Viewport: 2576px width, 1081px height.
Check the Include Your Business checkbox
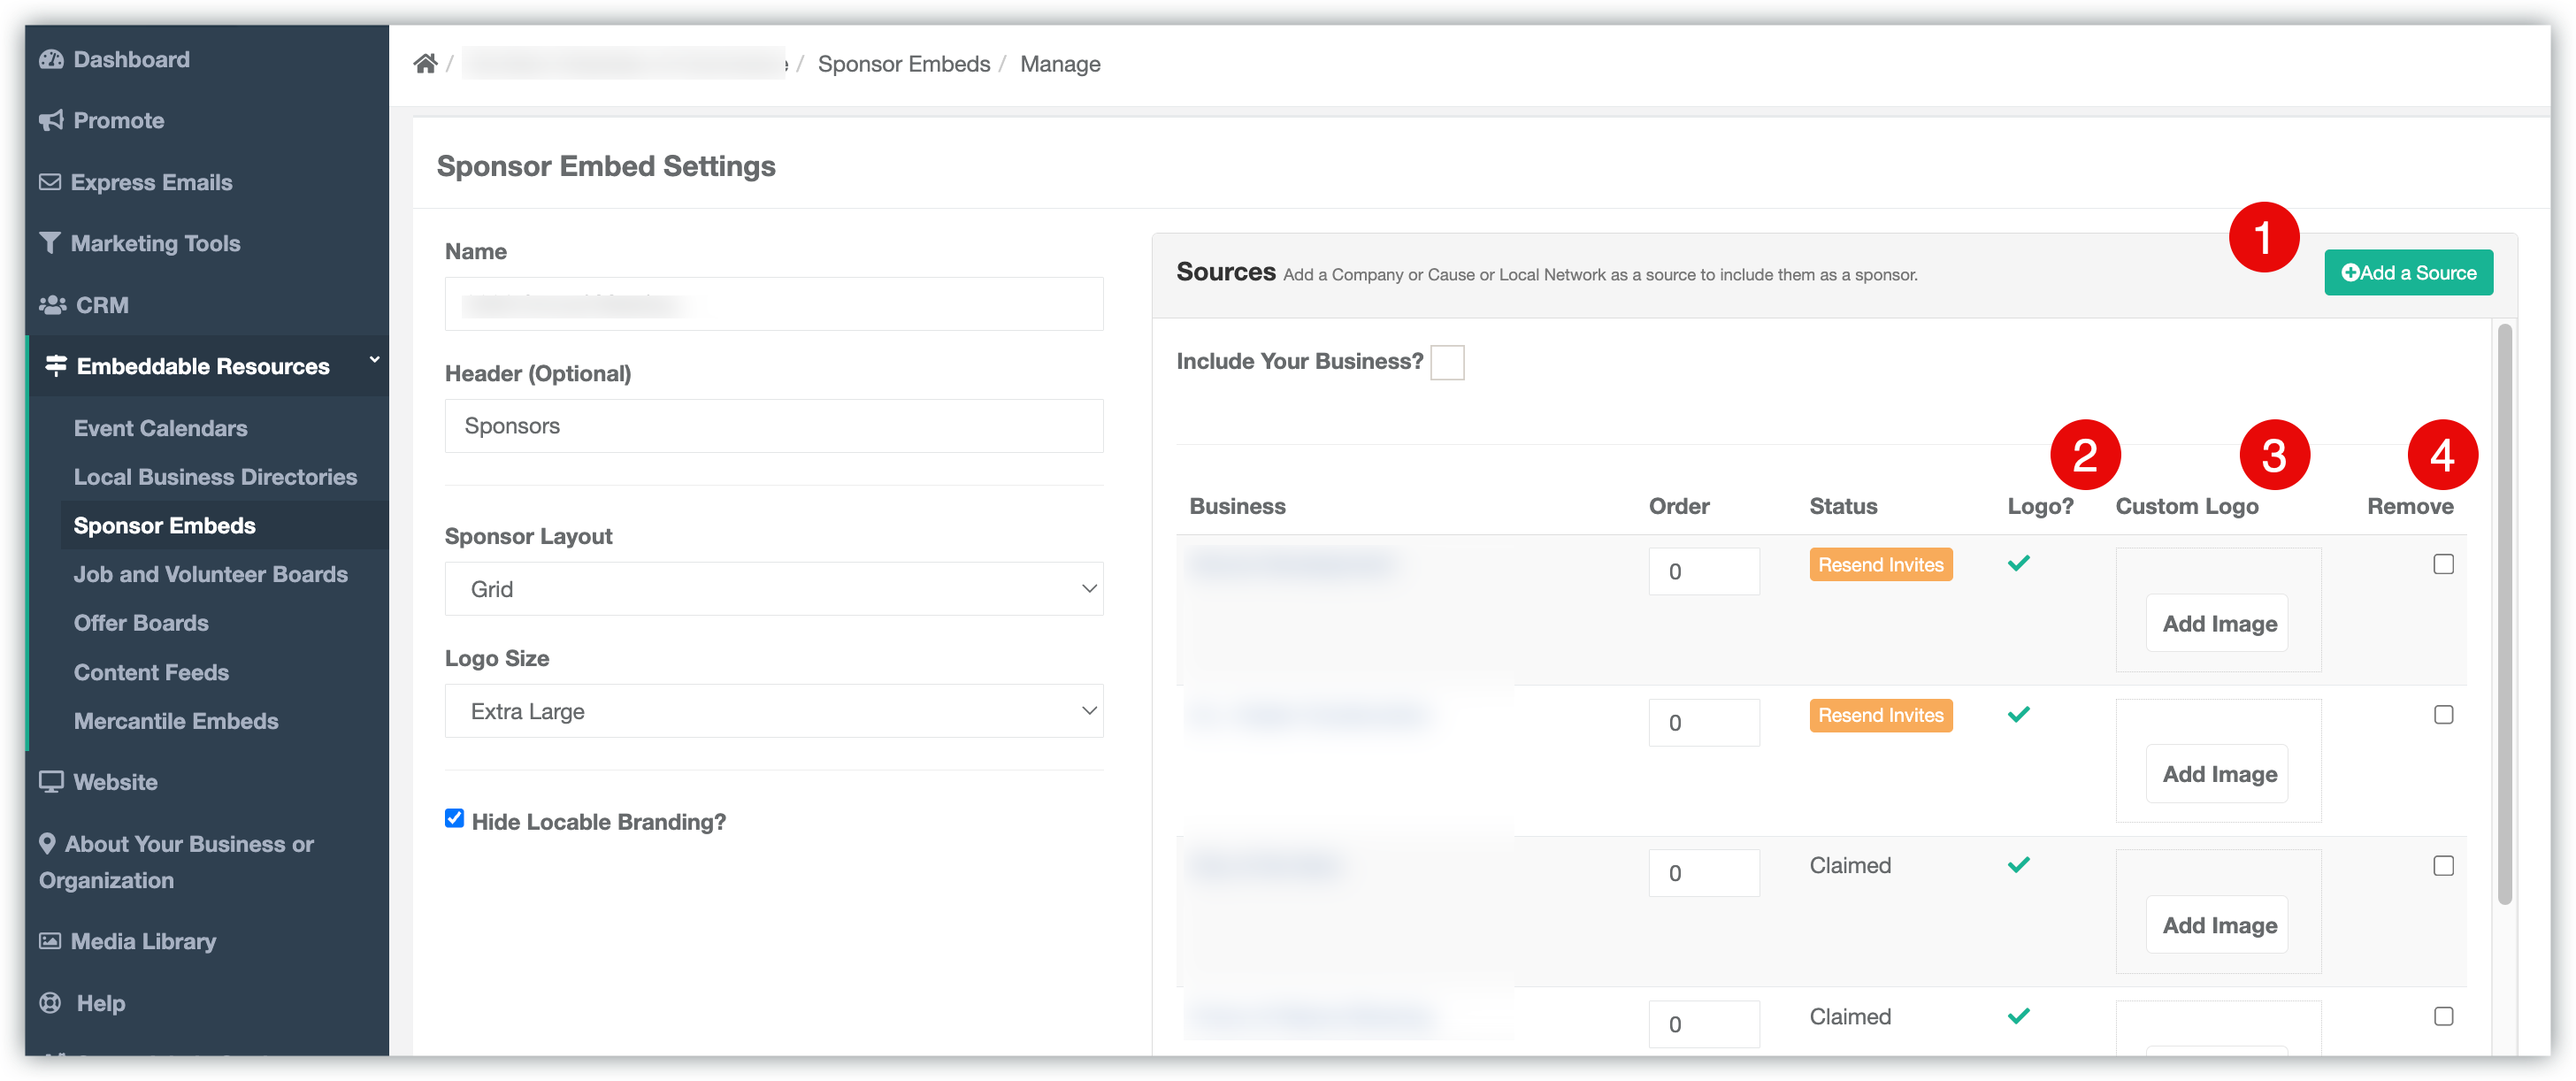(1446, 362)
